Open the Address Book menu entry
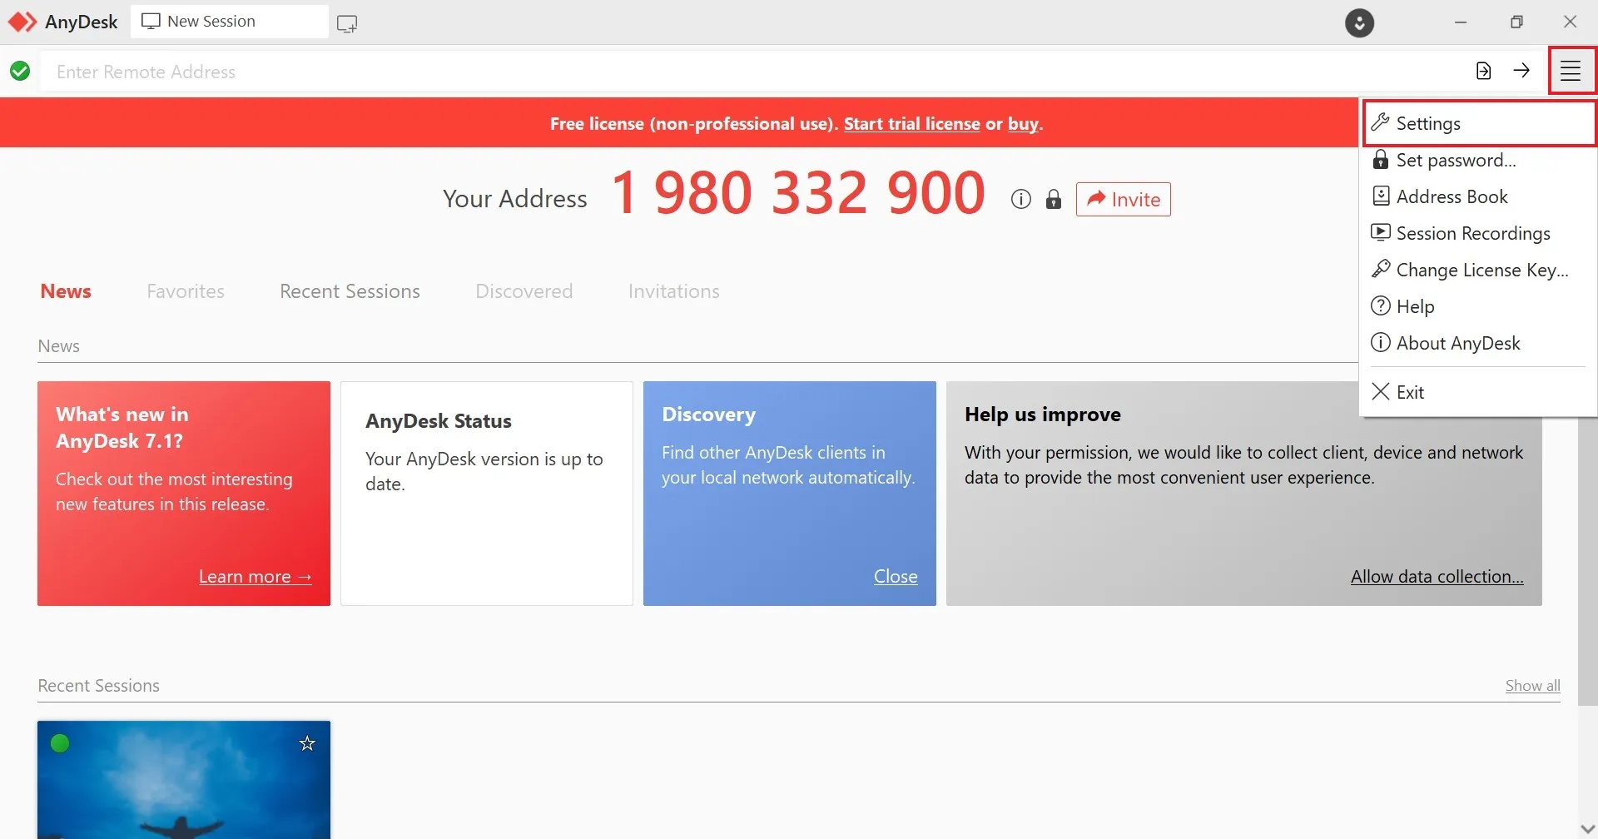This screenshot has width=1598, height=839. click(1452, 196)
